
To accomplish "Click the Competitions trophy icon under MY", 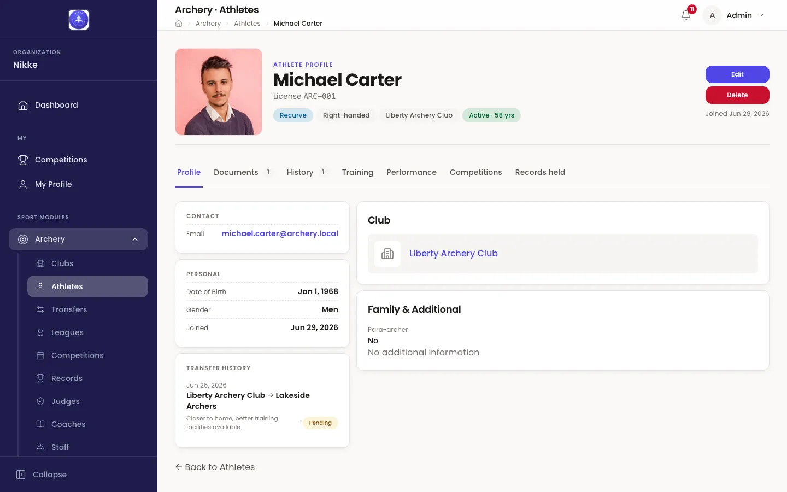I will (x=23, y=160).
